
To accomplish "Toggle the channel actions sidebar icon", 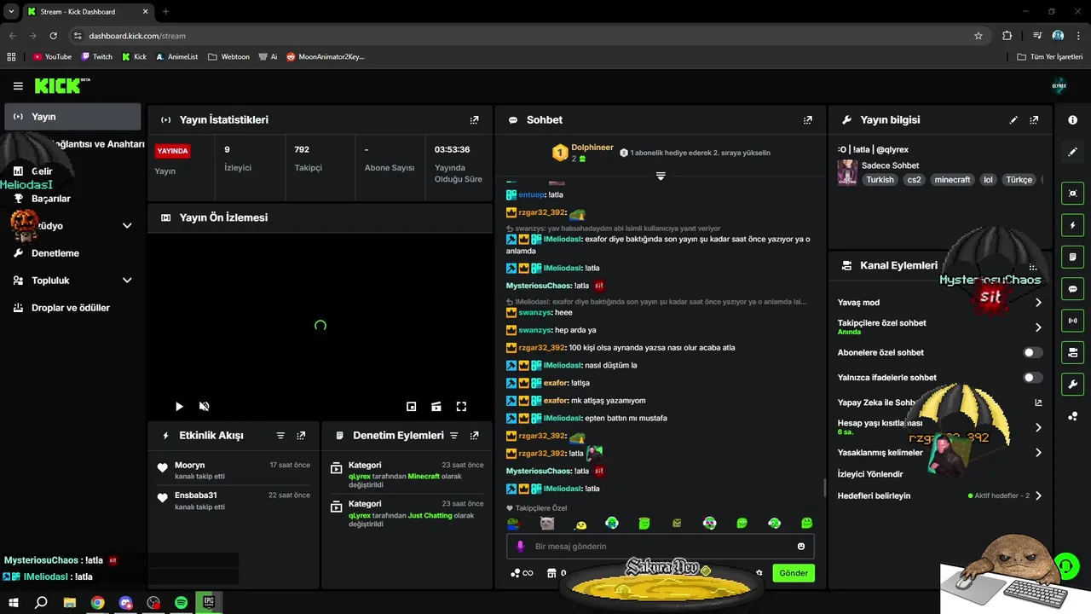I will point(1073,352).
